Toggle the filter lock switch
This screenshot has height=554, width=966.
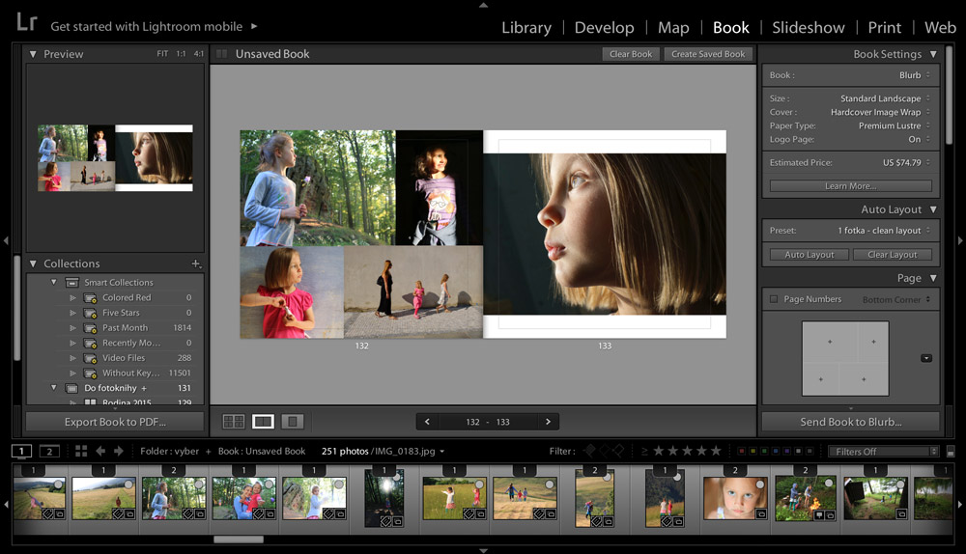tap(951, 452)
